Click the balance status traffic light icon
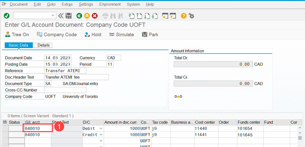The width and height of the screenshot is (305, 147). coord(178,96)
